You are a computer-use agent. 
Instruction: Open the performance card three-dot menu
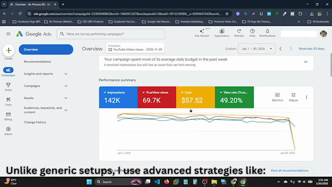(x=307, y=97)
